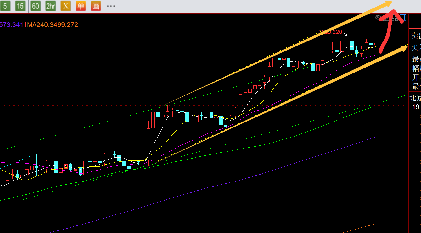Image resolution: width=421 pixels, height=233 pixels.
Task: Switch to the 2hr chart period
Action: click(50, 6)
